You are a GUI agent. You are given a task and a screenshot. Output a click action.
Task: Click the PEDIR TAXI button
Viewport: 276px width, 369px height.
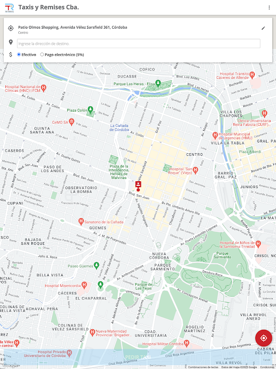point(138,357)
